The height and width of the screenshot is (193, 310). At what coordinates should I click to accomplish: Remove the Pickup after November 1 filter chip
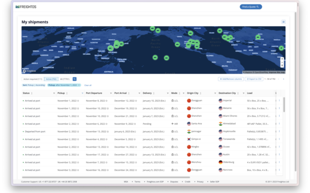click(x=79, y=85)
